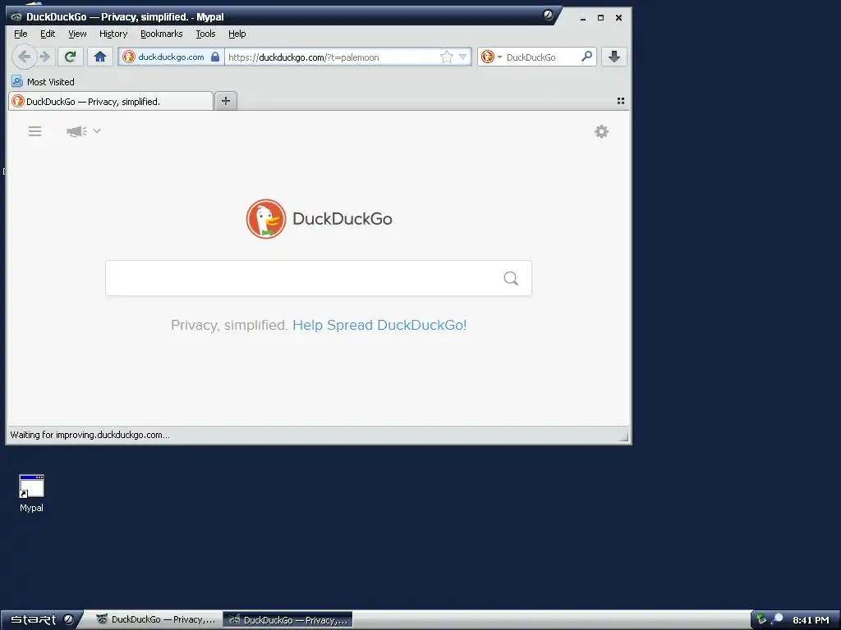Open a new tab with plus button
Image resolution: width=841 pixels, height=630 pixels.
226,101
